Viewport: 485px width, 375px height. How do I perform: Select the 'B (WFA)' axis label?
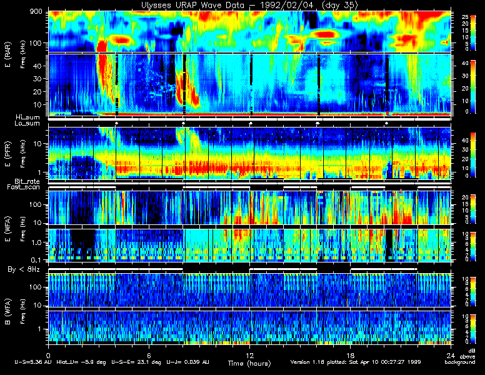tap(7, 311)
